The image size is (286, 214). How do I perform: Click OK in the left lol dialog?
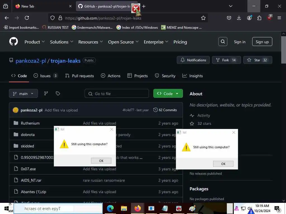tap(101, 160)
